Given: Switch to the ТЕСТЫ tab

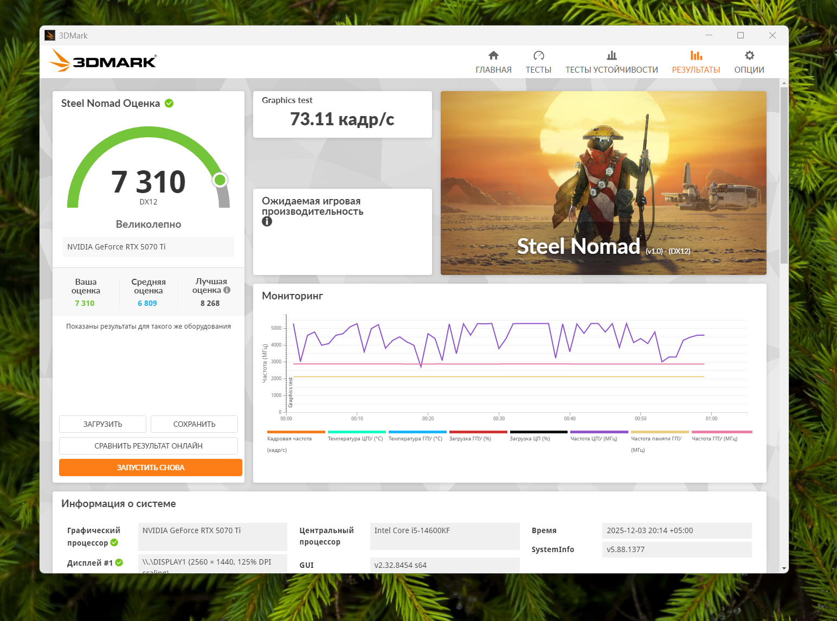Looking at the screenshot, I should coord(538,62).
